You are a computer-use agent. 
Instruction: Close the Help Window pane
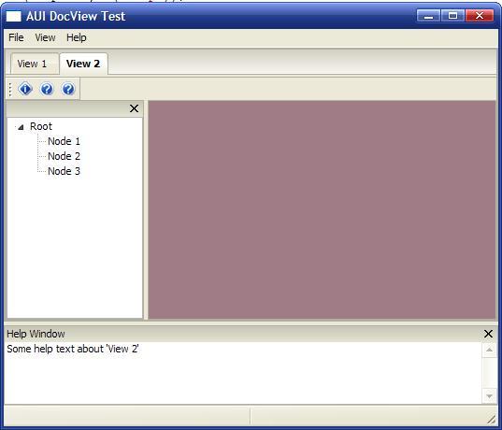pyautogui.click(x=488, y=334)
